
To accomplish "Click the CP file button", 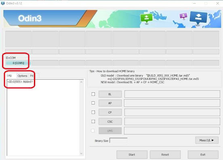I will tap(110, 112).
